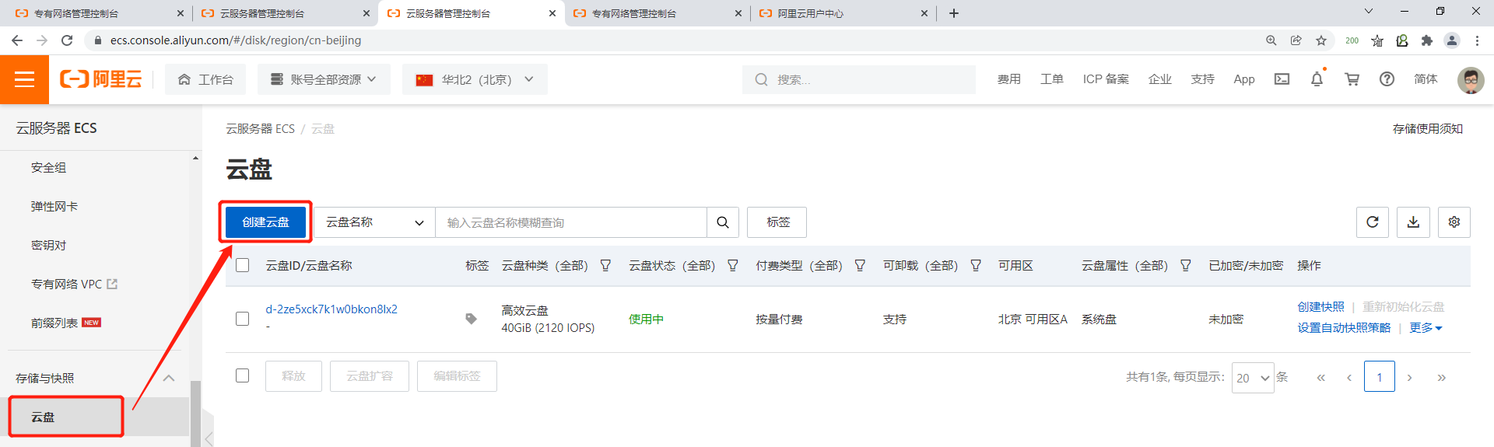Image resolution: width=1494 pixels, height=447 pixels.
Task: Switch to 阿里云用户中心 browser tab
Action: click(x=843, y=13)
